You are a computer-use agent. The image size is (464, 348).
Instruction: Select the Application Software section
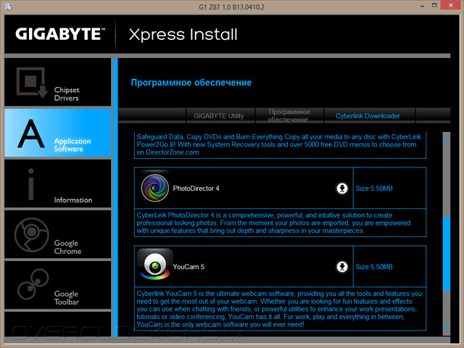[58, 133]
